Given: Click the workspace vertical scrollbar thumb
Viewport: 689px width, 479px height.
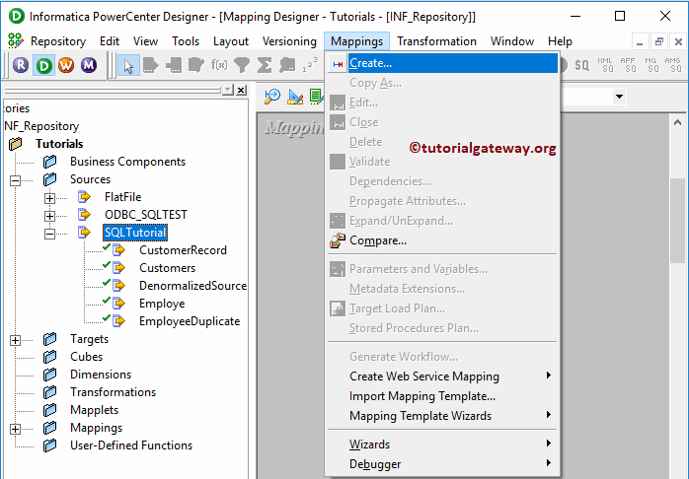Looking at the screenshot, I should click(677, 221).
